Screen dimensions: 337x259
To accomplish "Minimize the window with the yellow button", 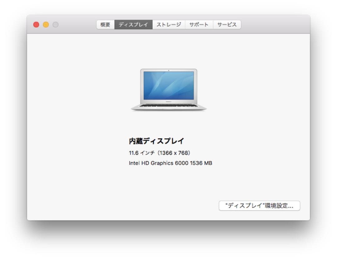I will [46, 24].
